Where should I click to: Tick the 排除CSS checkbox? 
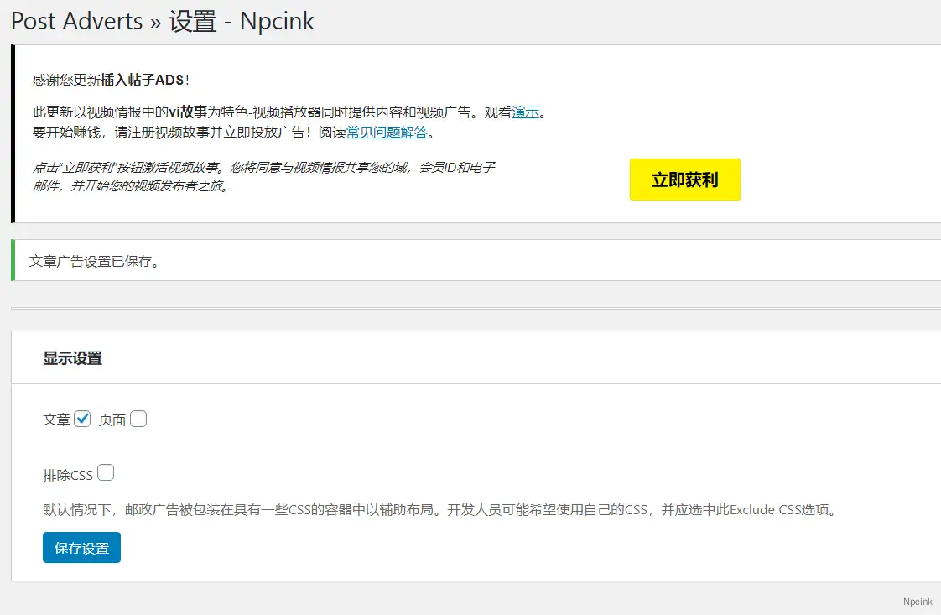(x=106, y=473)
